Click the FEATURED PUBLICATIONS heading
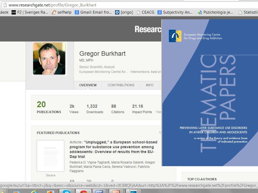Viewport: 258px width, 193px height. point(58,133)
